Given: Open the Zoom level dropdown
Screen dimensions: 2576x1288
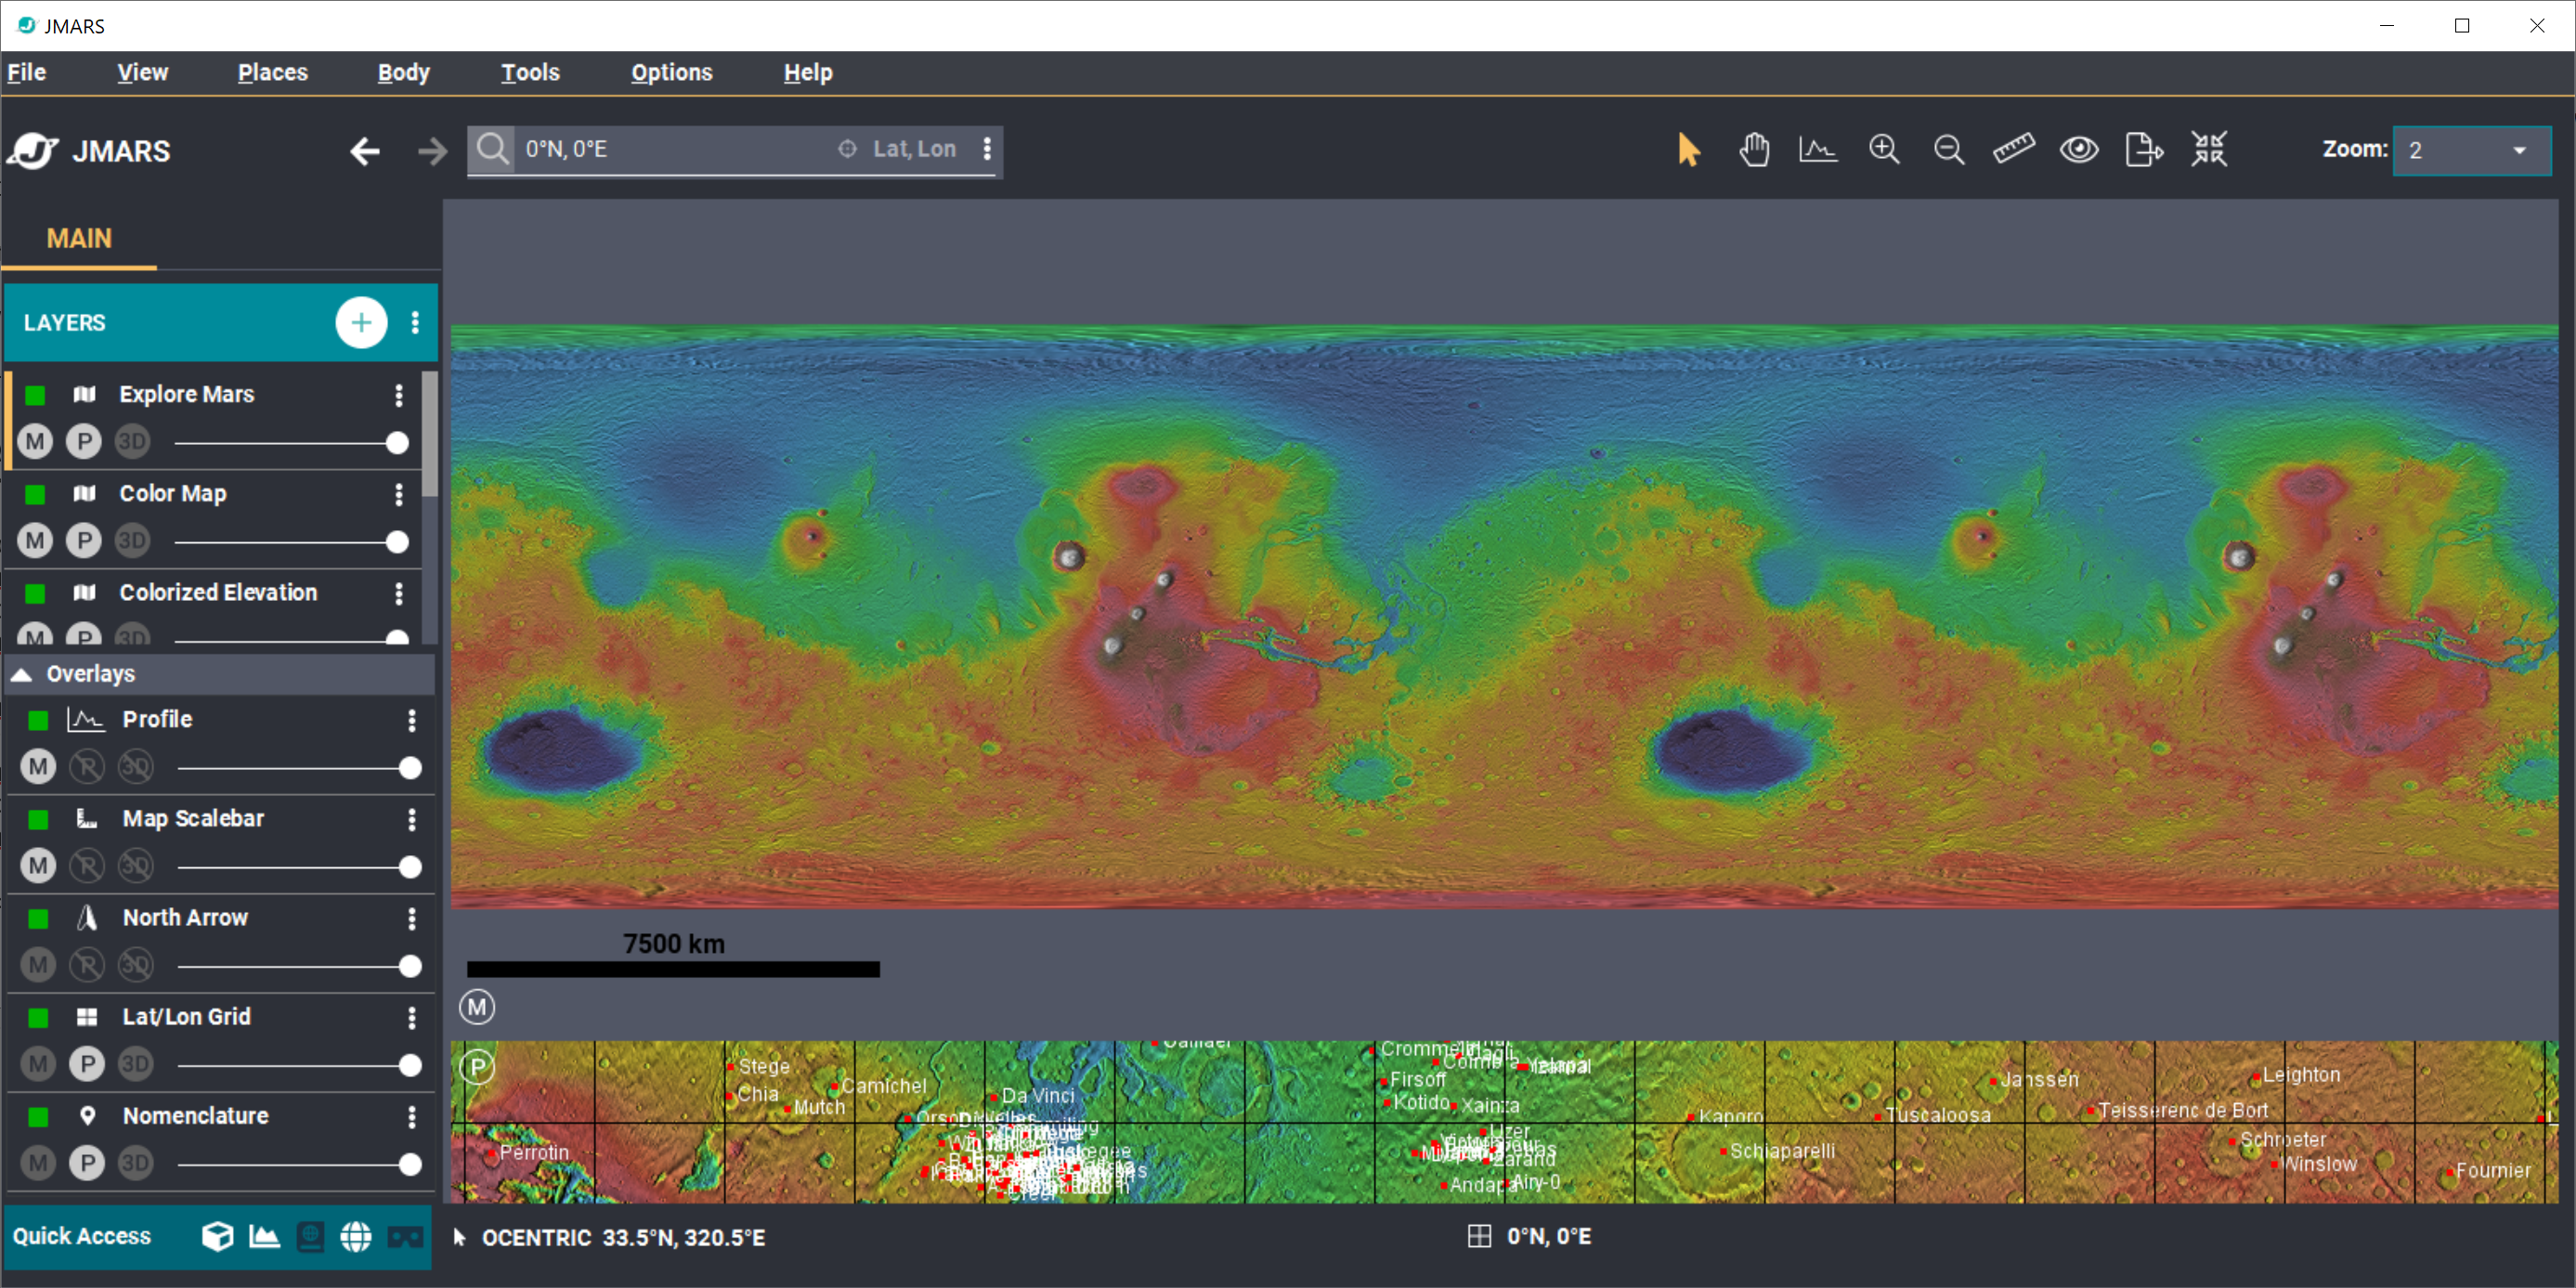Looking at the screenshot, I should 2471,150.
